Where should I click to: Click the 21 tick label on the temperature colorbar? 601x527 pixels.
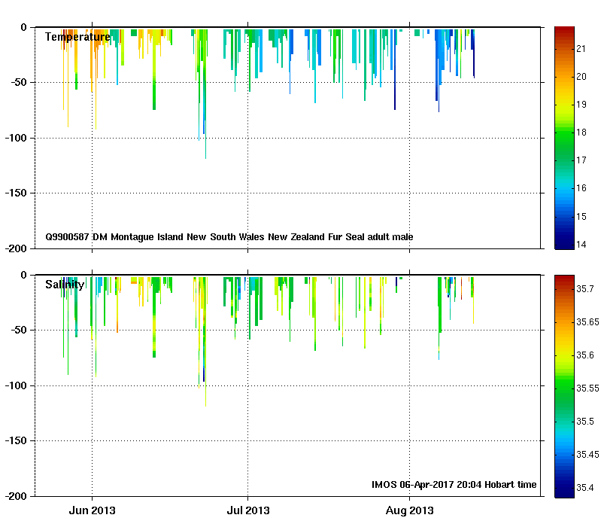(x=581, y=49)
